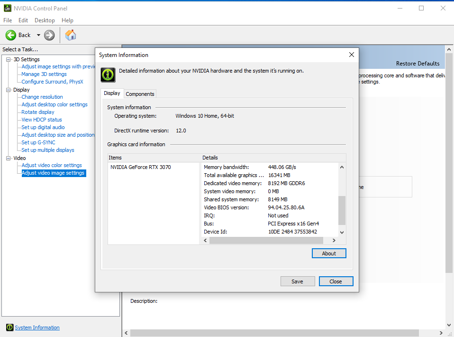Click the NVIDIA Control Panel title bar icon
Image resolution: width=454 pixels, height=337 pixels.
(6, 8)
